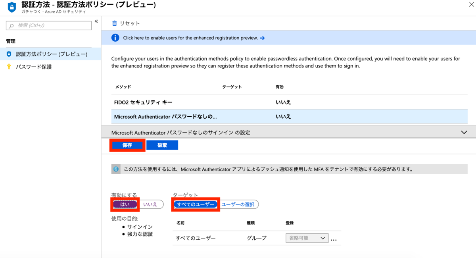Click the 名前 column header
The width and height of the screenshot is (476, 258).
180,223
